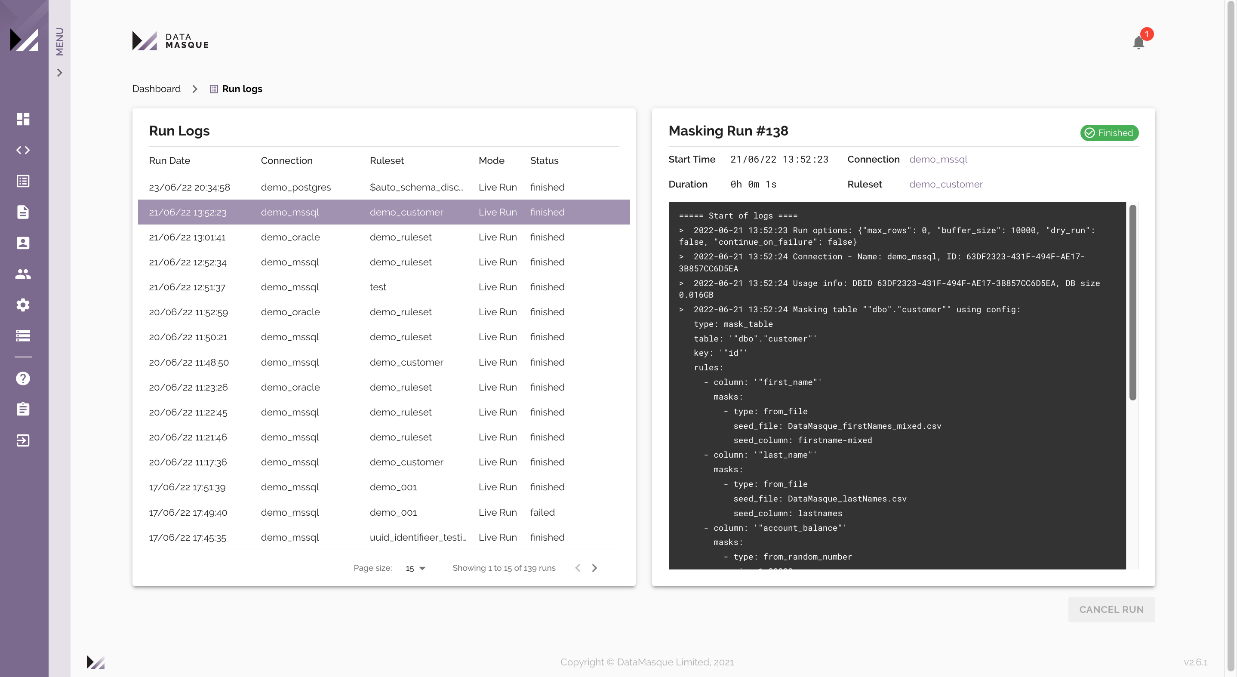Click the Mode column header
The height and width of the screenshot is (677, 1237).
pos(491,160)
